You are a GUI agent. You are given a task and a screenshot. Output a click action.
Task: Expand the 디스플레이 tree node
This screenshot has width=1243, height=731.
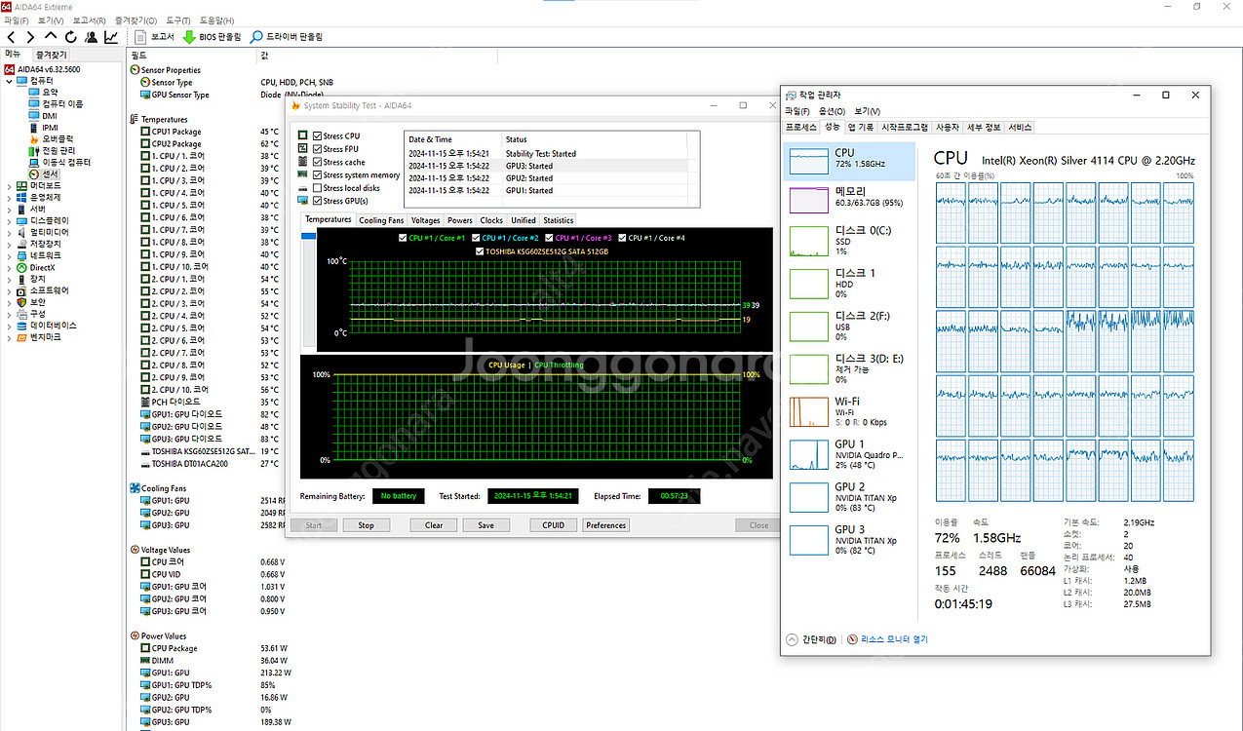coord(10,220)
